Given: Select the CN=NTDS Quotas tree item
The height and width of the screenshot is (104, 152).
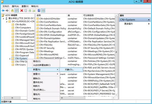Looking at the screenshot, I should [24, 49].
